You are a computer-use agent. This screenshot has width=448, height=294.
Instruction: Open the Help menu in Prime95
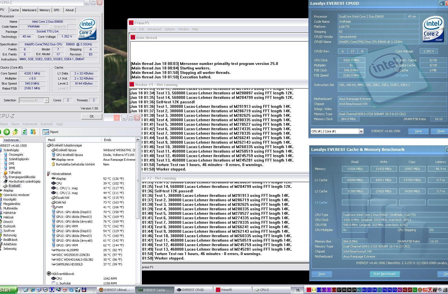point(195,29)
